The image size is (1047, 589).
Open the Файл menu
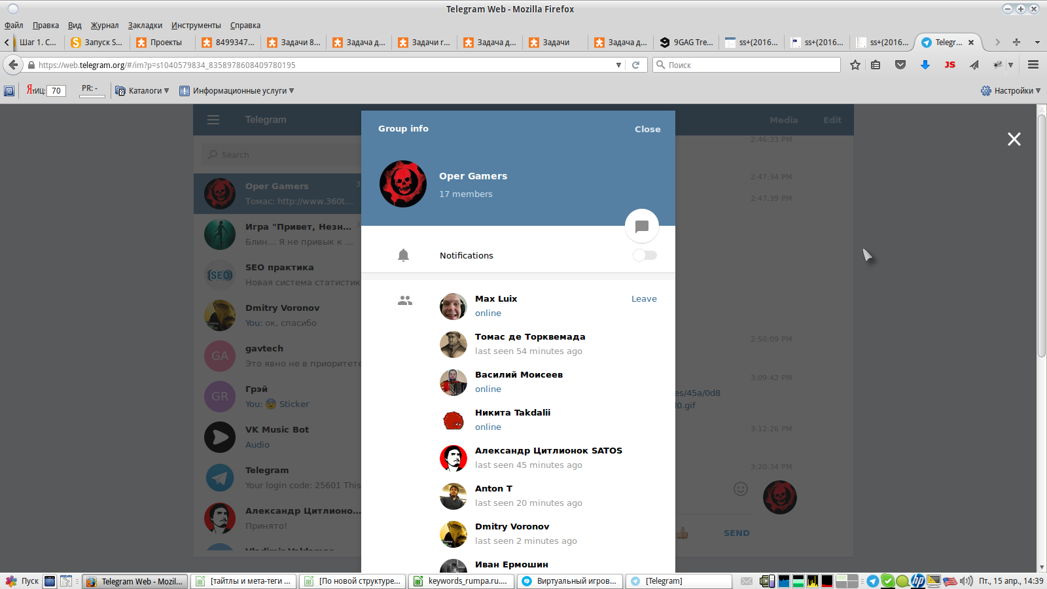14,26
